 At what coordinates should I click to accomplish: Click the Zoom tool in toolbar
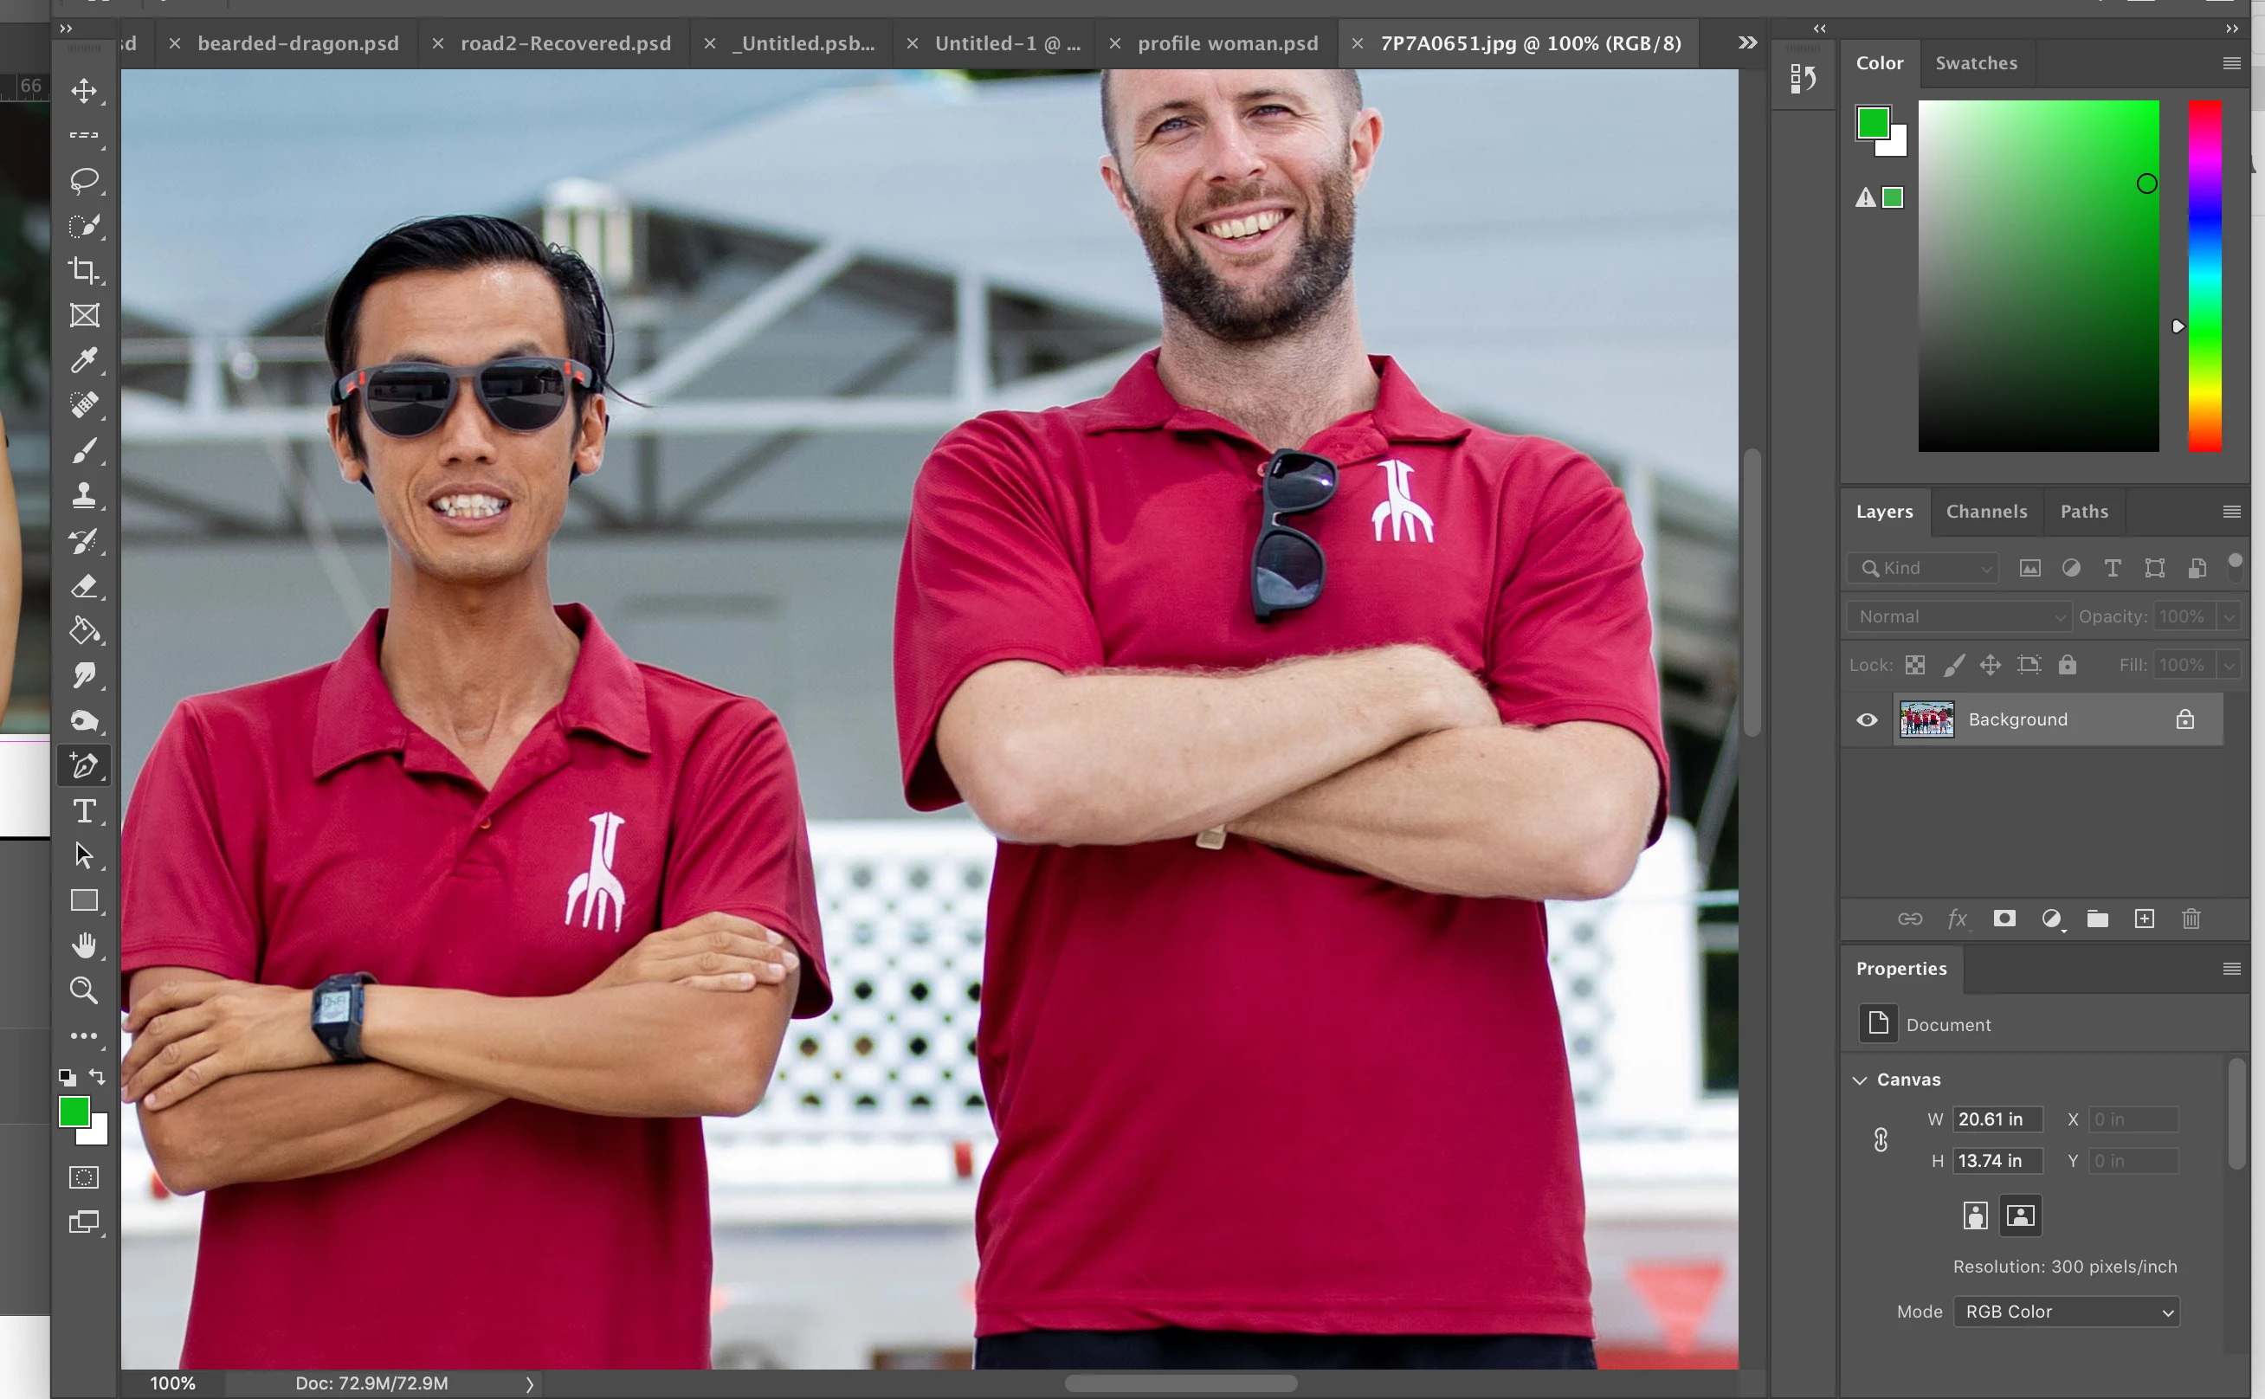tap(84, 990)
